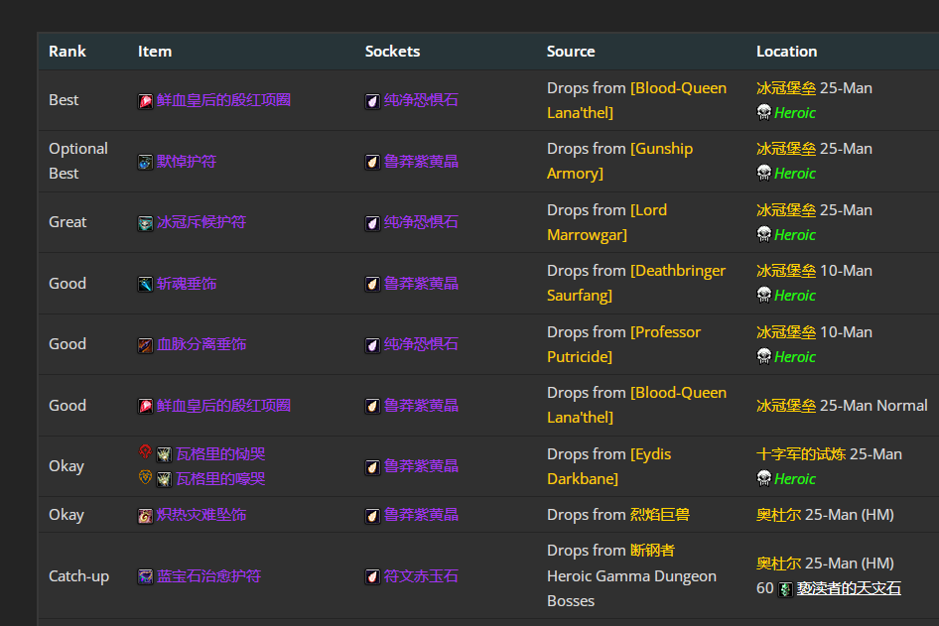Screen dimensions: 939x626
Task: Click the red Horde icon beside 瓦格里的恸哭
Action: click(145, 453)
